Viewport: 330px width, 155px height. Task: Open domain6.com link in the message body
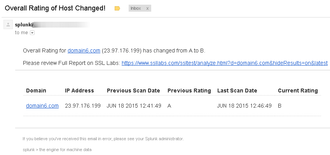click(x=84, y=51)
